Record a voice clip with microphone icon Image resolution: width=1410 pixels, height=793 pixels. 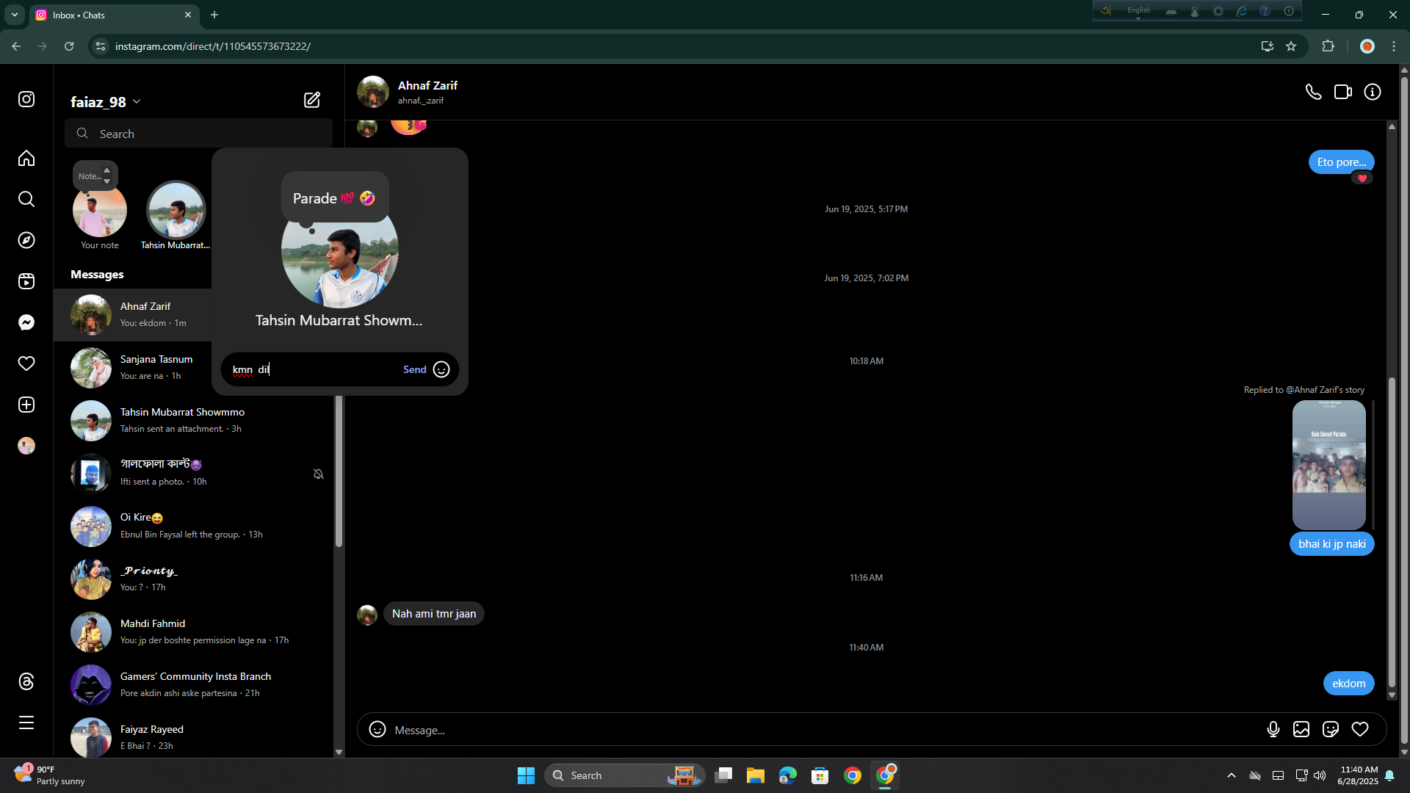[1273, 729]
